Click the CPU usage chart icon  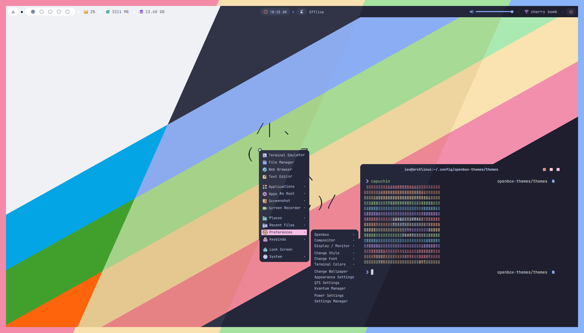86,12
